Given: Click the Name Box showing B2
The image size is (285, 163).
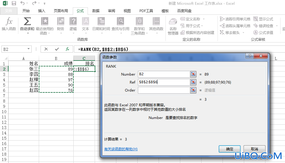Looking at the screenshot, I should [x=15, y=49].
